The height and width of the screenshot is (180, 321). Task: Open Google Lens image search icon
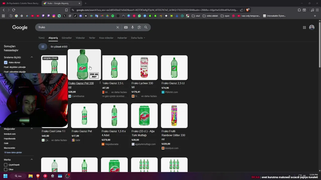coord(139,27)
